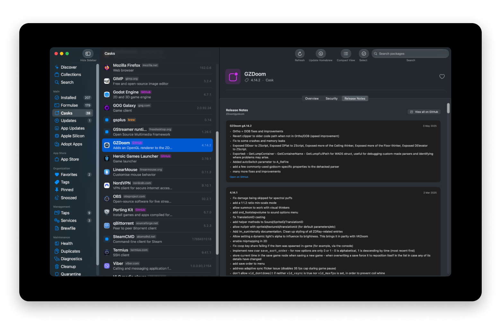Click in the Search packages field

pos(410,54)
